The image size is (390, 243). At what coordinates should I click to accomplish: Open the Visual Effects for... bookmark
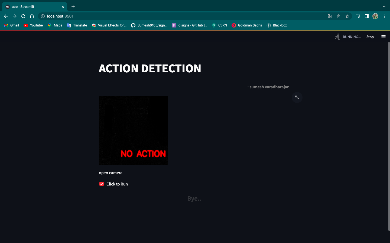(x=109, y=25)
